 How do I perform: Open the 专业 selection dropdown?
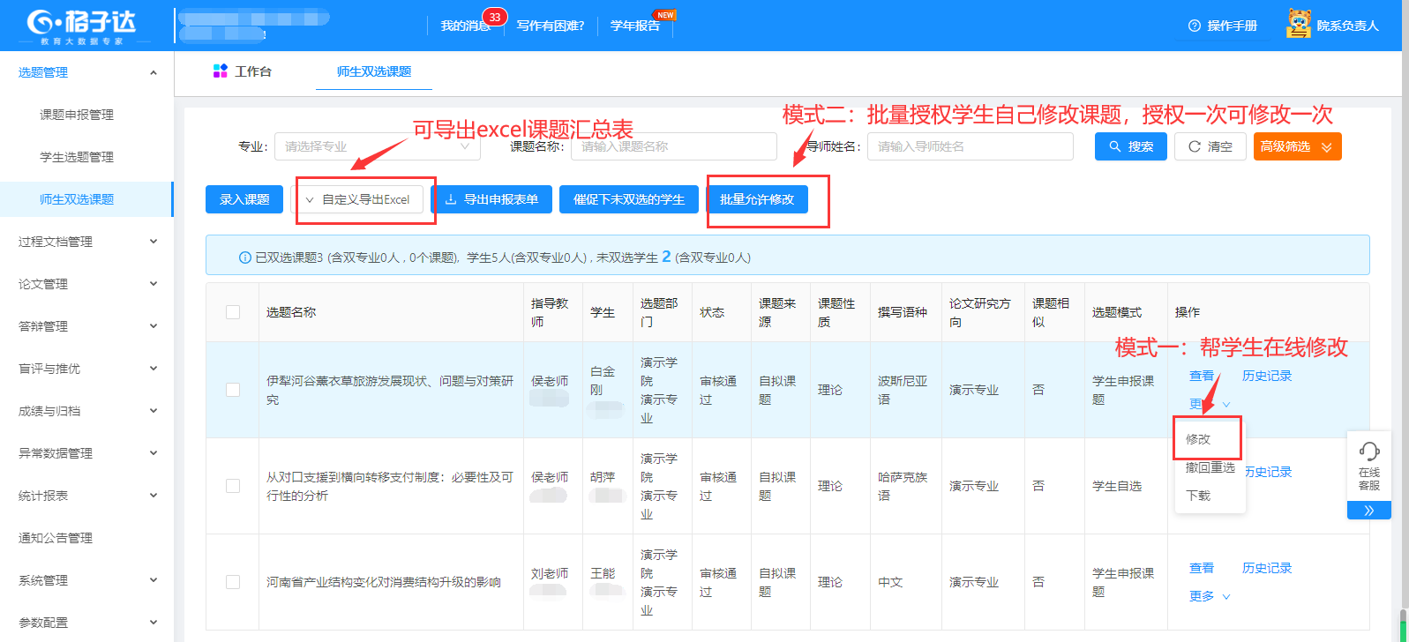[377, 146]
